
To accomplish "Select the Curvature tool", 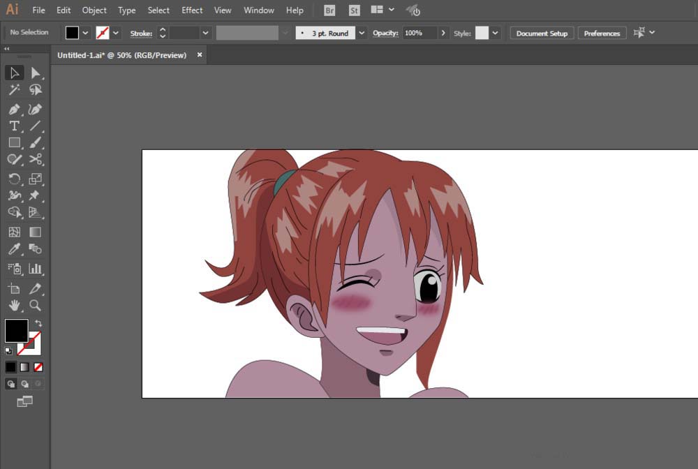I will pyautogui.click(x=35, y=109).
